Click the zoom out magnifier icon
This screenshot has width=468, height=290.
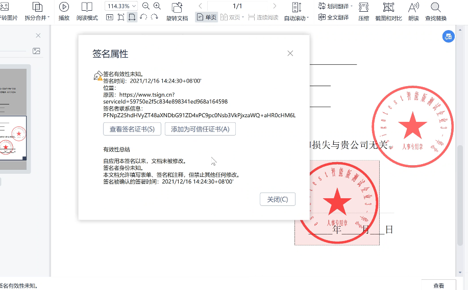click(x=146, y=6)
